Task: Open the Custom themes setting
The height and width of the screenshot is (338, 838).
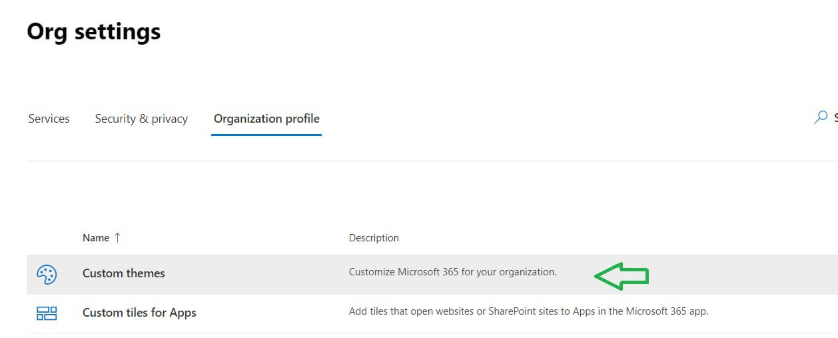Action: pyautogui.click(x=124, y=273)
